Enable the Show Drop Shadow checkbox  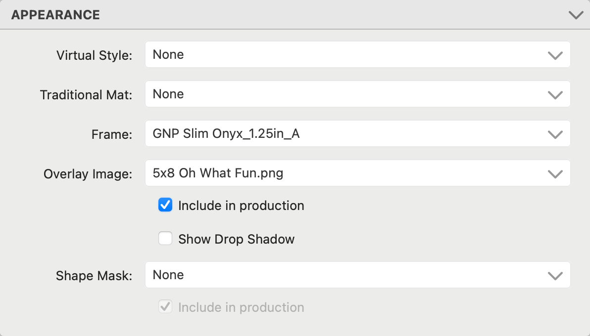165,239
